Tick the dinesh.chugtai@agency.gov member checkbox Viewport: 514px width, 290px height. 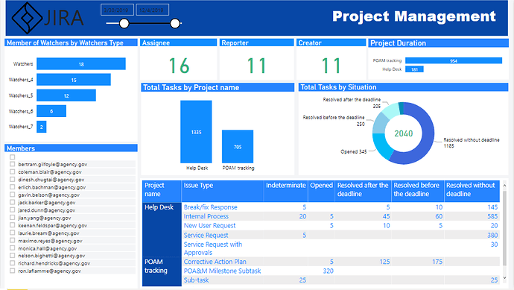pyautogui.click(x=13, y=180)
